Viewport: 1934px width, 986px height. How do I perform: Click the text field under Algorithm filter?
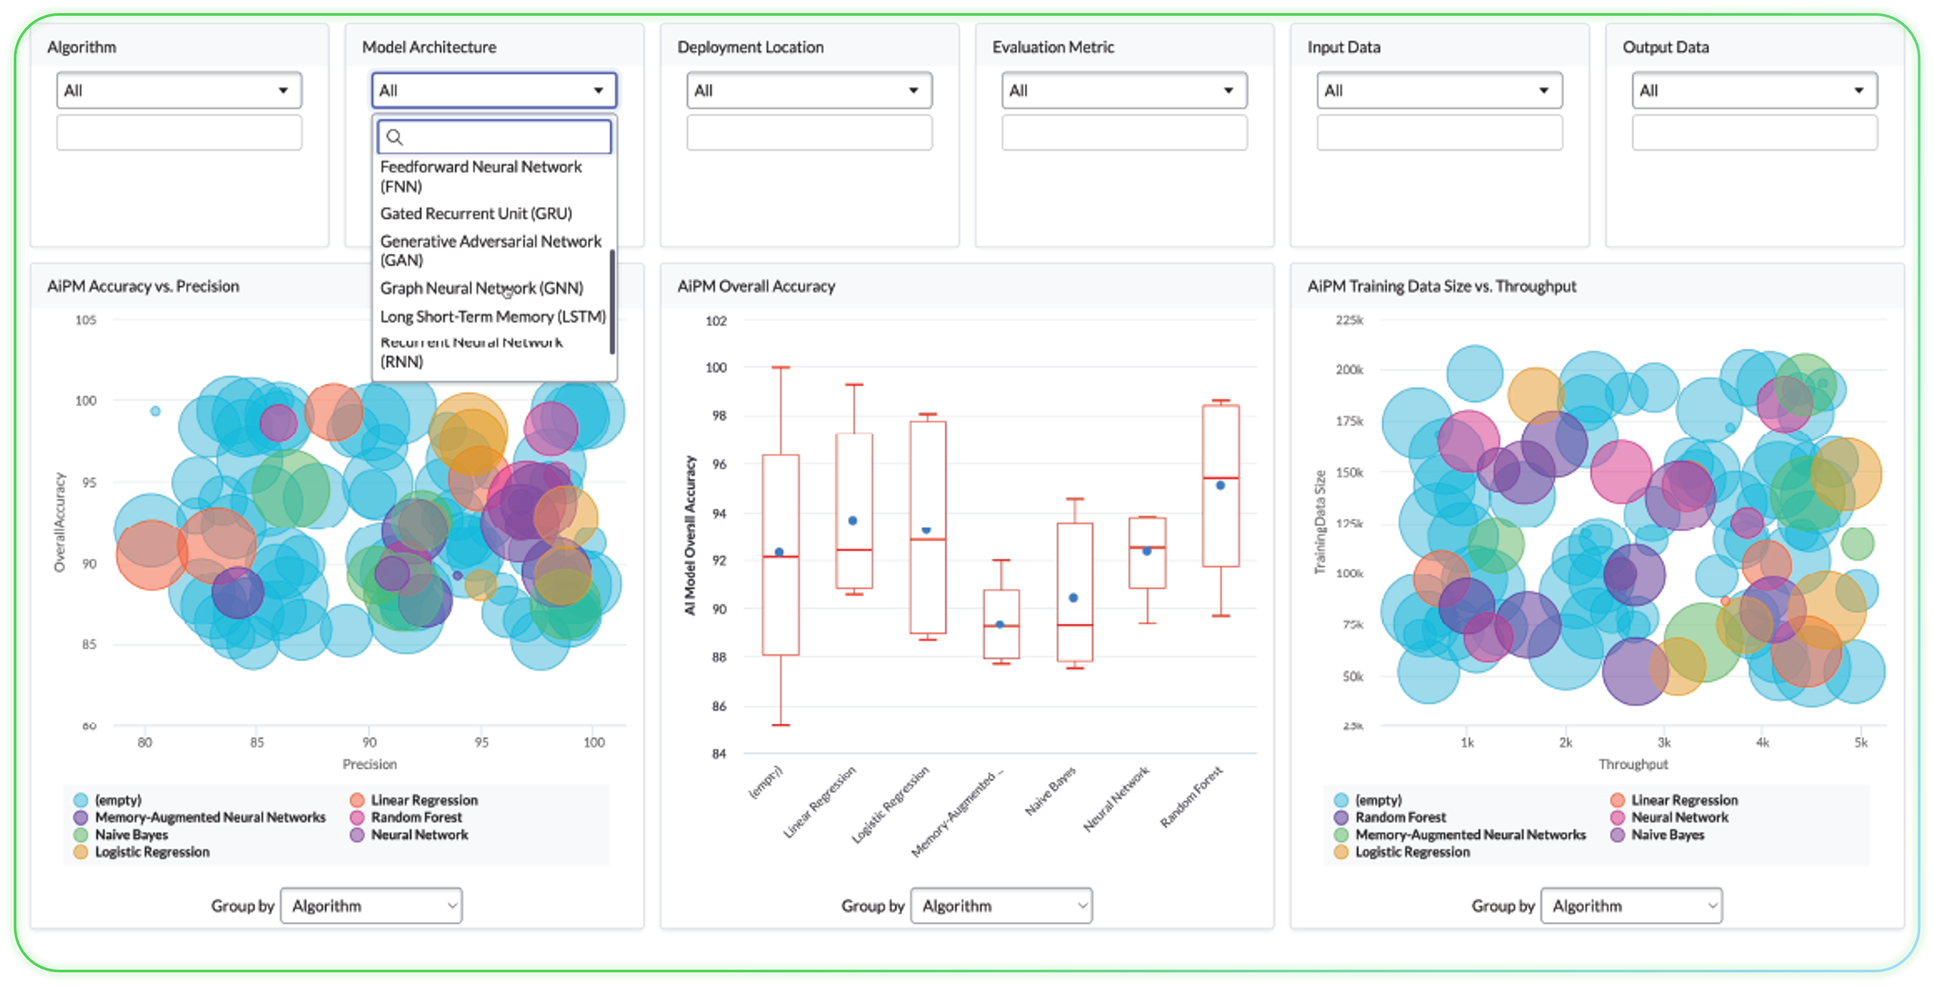click(178, 133)
